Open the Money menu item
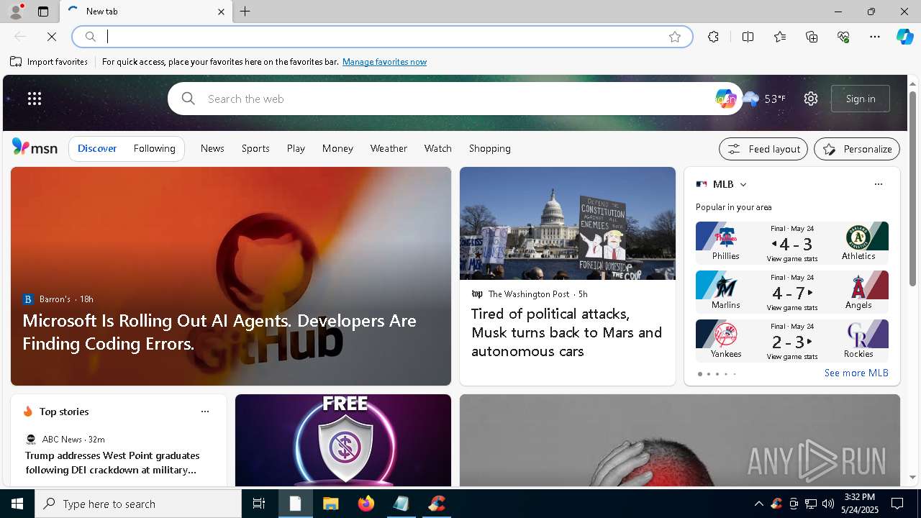Viewport: 921px width, 518px height. [x=337, y=148]
